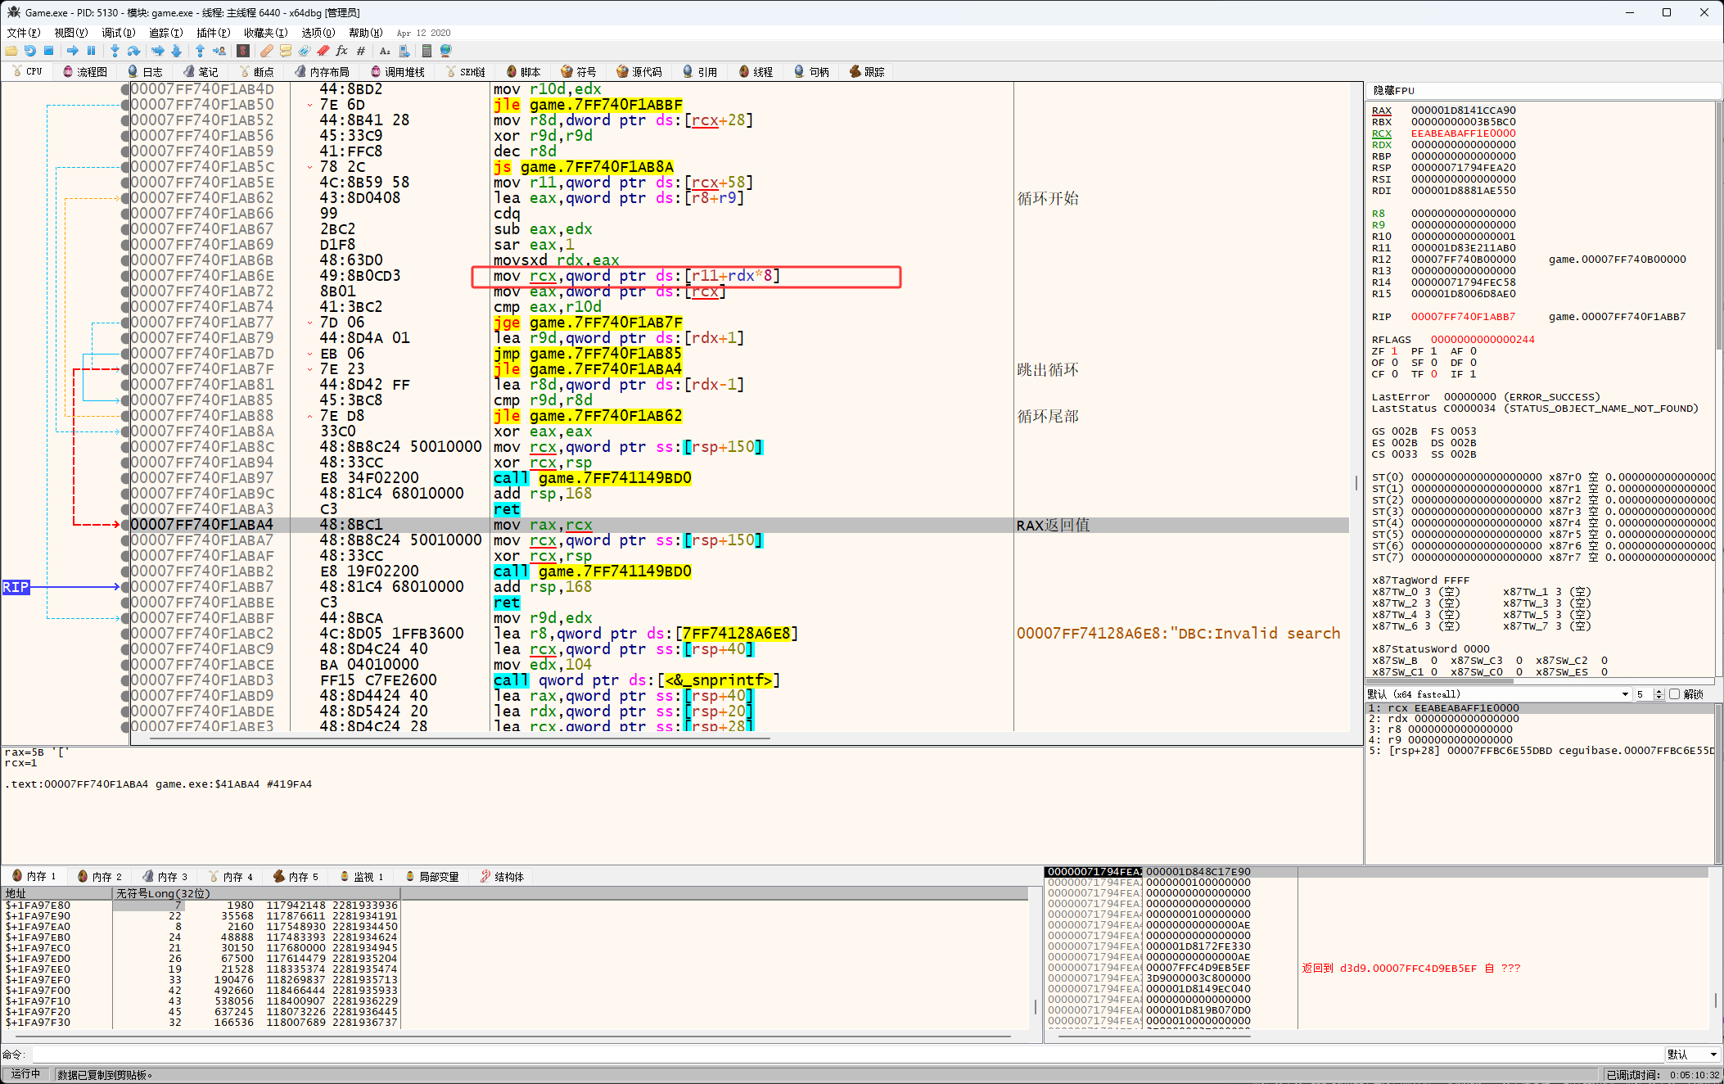Enable the 解锁 checkbox
The image size is (1724, 1084).
click(1675, 694)
